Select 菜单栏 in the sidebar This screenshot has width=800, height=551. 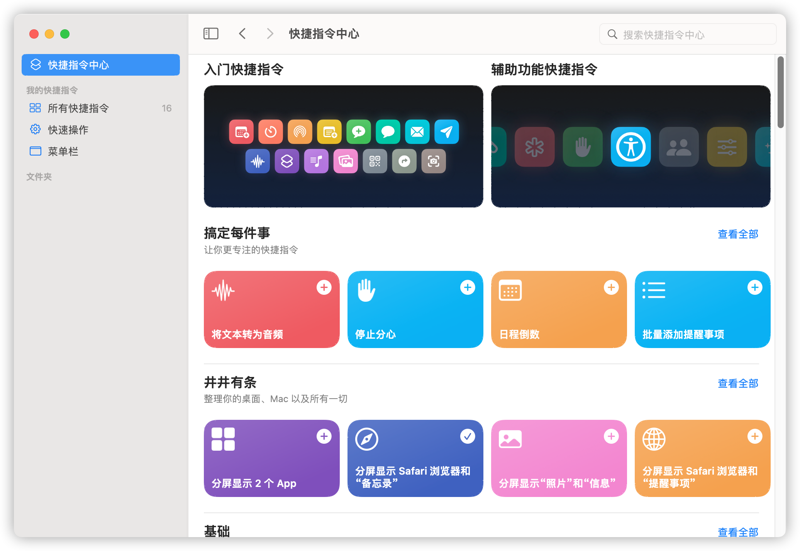(101, 151)
